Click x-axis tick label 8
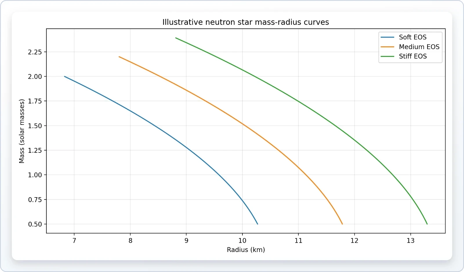The image size is (464, 272). point(130,240)
